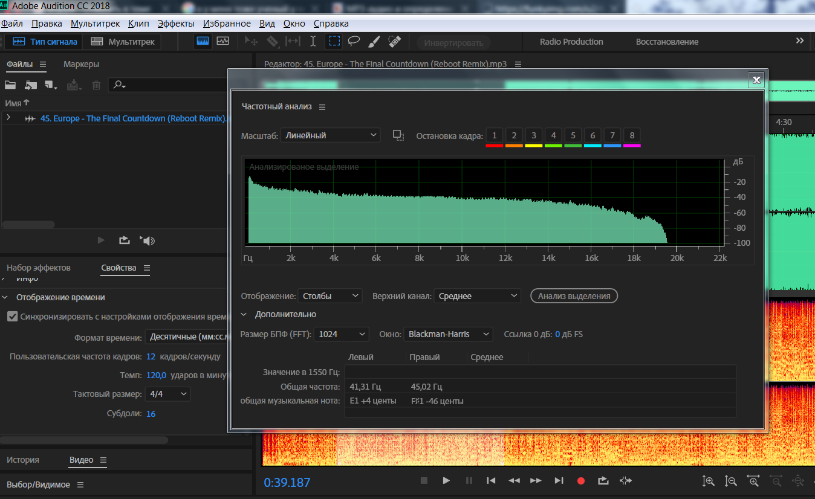The height and width of the screenshot is (499, 815).
Task: Click the 0 дБ reference value
Action: [558, 334]
